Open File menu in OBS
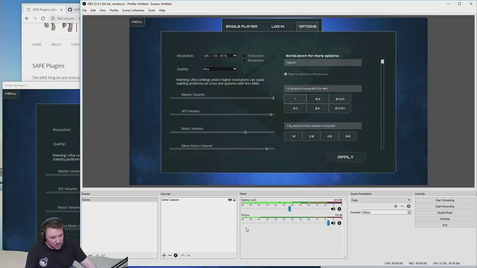 [85, 10]
